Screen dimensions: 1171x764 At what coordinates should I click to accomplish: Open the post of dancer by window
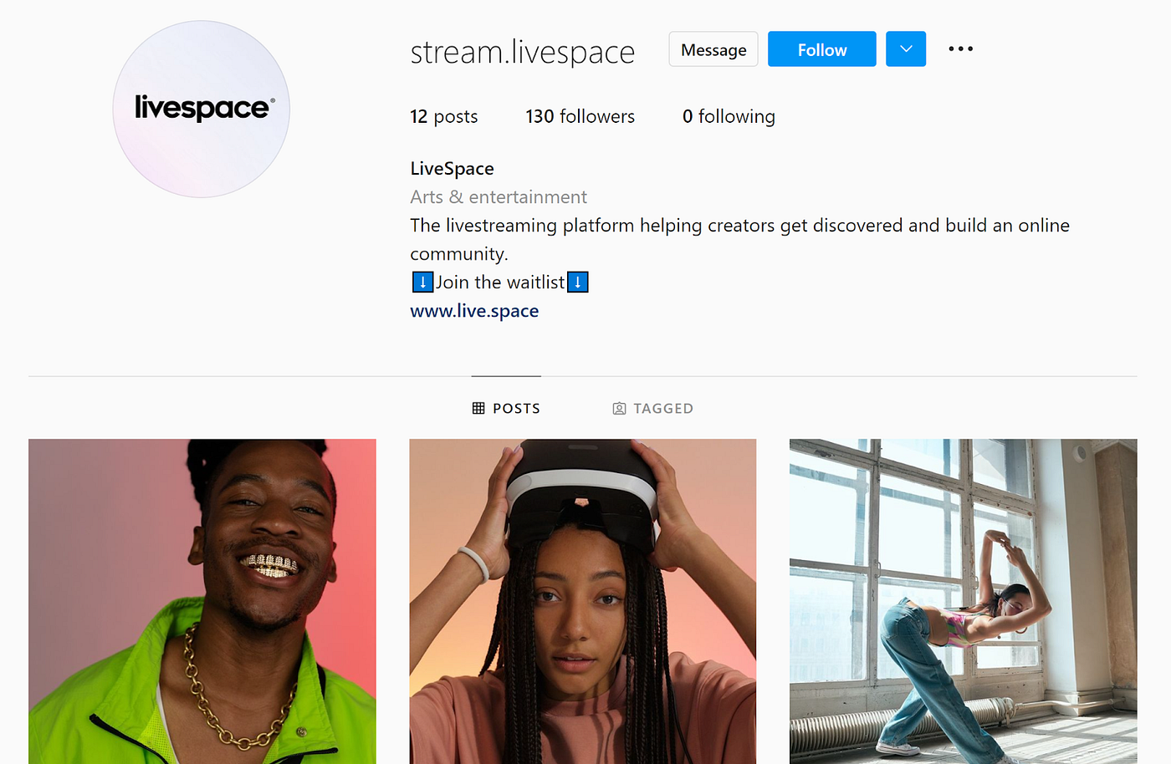tap(963, 601)
